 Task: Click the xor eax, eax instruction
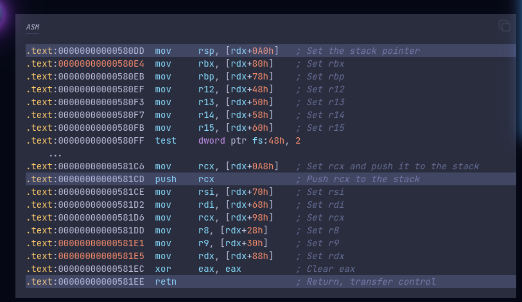point(198,269)
